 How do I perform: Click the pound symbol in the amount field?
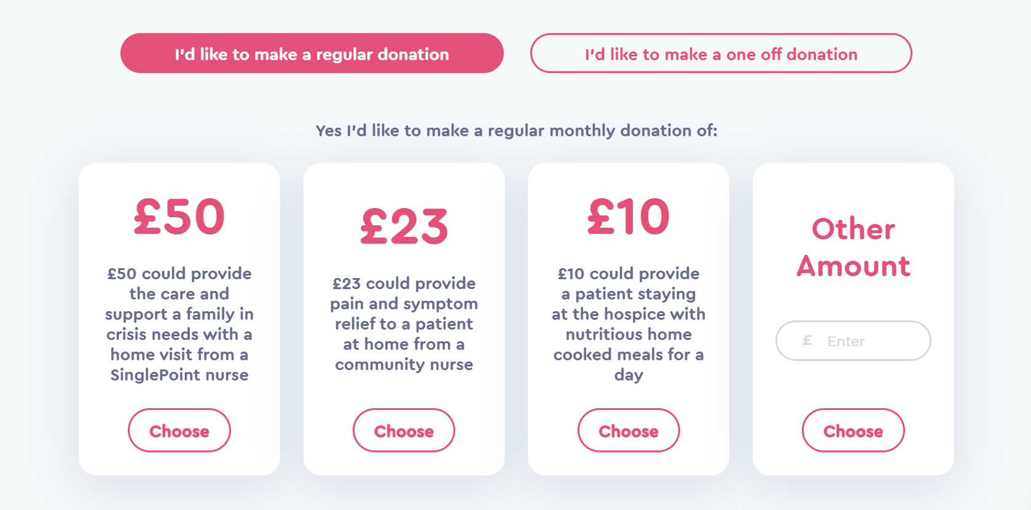(x=807, y=341)
